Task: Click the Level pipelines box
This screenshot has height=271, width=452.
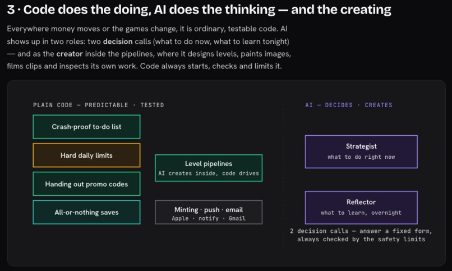Action: pyautogui.click(x=209, y=168)
